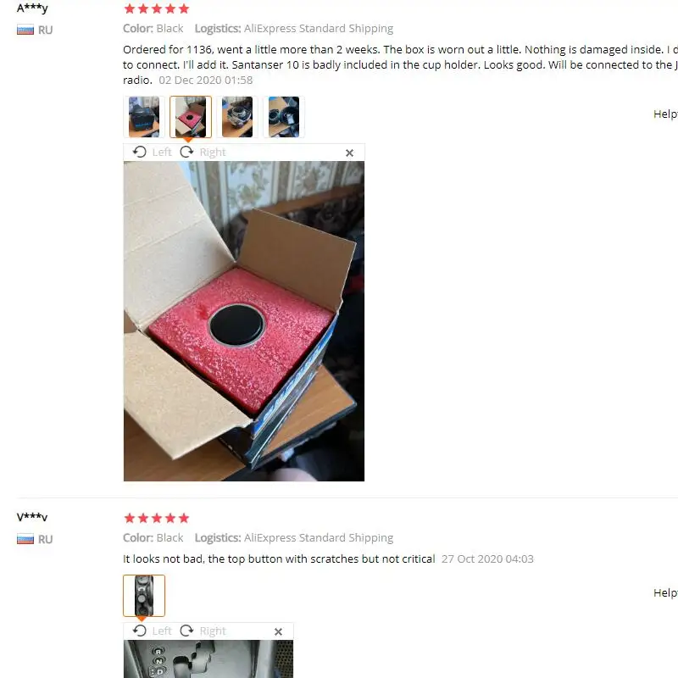Rotate first review photo left icon

[x=139, y=153]
